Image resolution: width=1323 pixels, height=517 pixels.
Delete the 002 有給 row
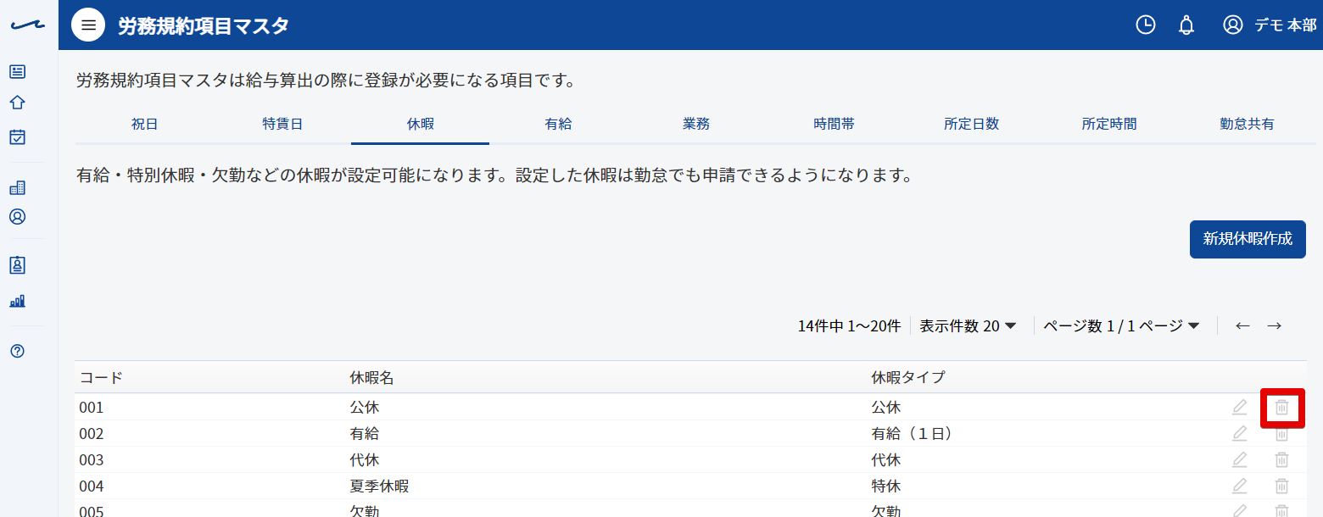[x=1282, y=435]
